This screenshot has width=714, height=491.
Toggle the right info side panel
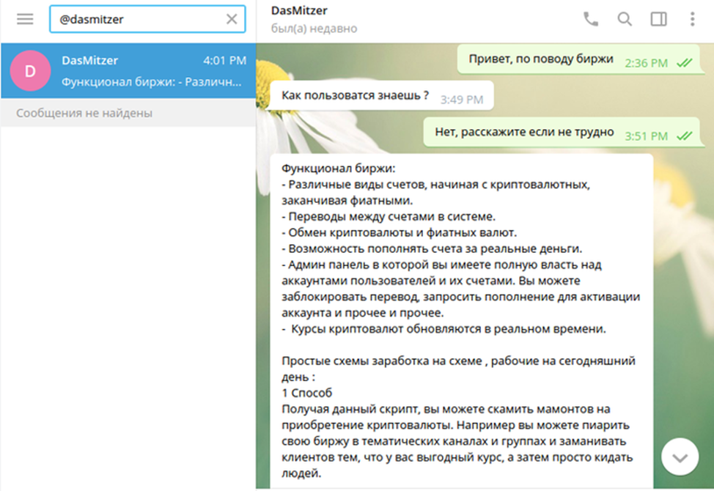tap(658, 19)
